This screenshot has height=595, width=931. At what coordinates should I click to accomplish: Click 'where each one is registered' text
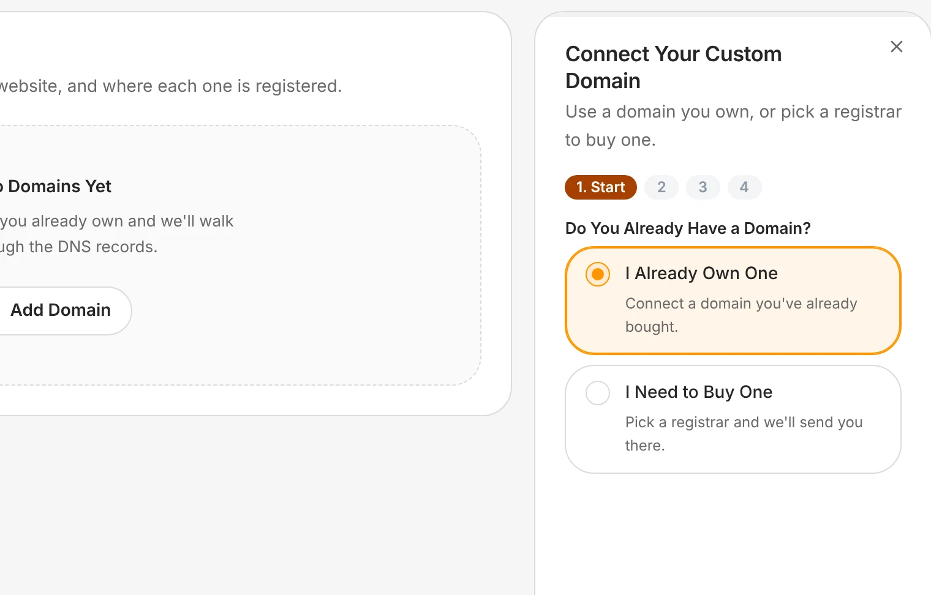coord(222,86)
